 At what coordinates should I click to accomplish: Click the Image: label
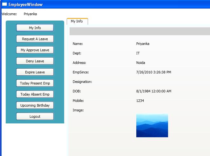pyautogui.click(x=78, y=110)
